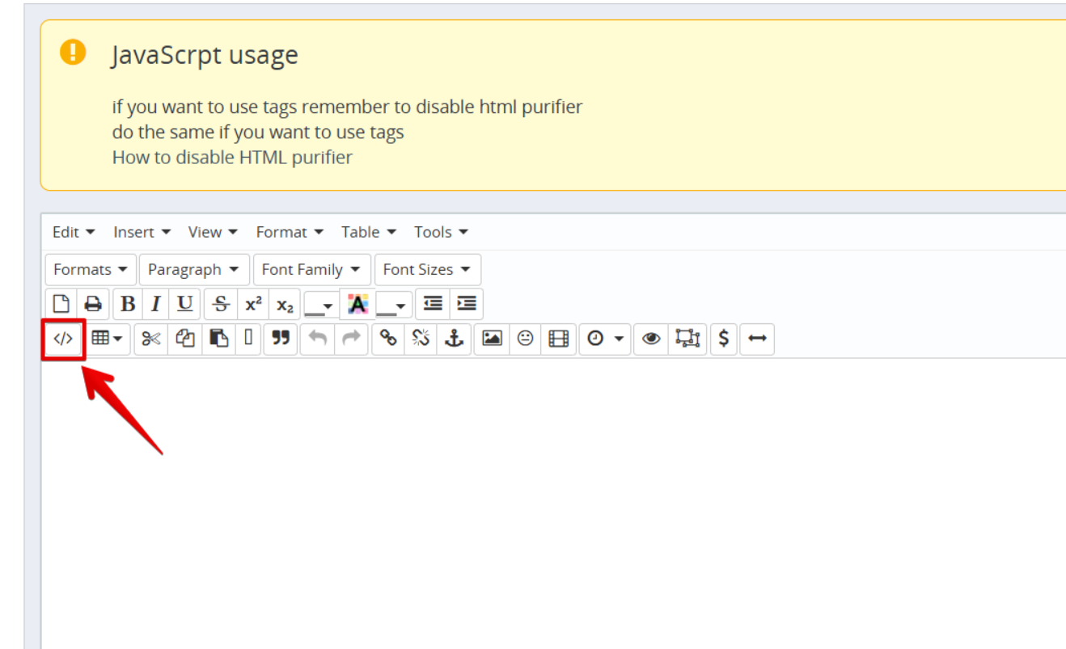
Task: Toggle underline formatting
Action: [185, 304]
